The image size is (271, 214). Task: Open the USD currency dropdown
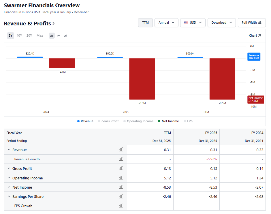pos(193,23)
